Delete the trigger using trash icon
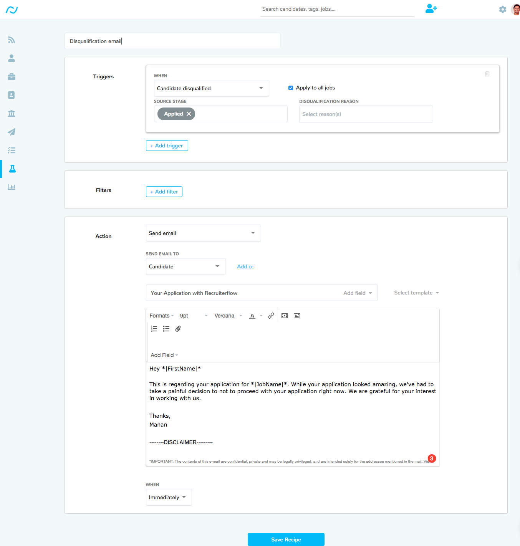Image resolution: width=520 pixels, height=546 pixels. click(487, 74)
